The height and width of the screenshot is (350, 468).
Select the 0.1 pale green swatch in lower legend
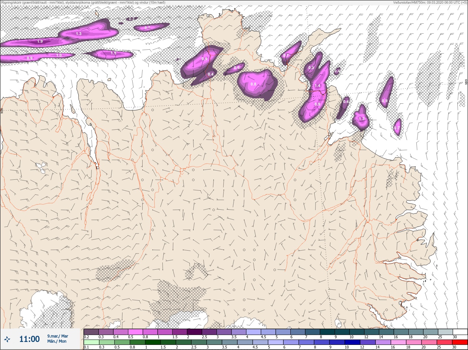pyautogui.click(x=91, y=342)
